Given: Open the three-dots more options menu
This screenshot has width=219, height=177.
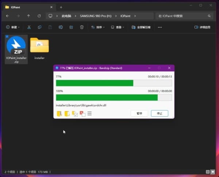Looking at the screenshot, I should coord(160,27).
